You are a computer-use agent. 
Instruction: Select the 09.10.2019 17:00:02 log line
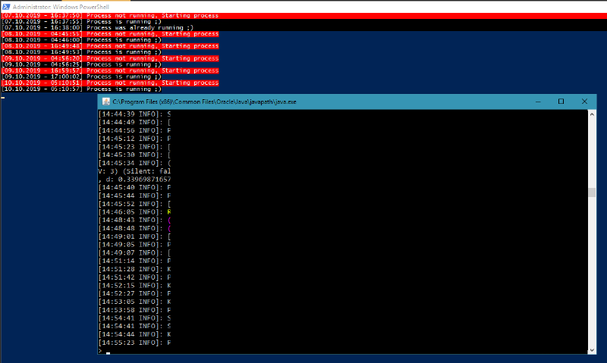coord(81,77)
